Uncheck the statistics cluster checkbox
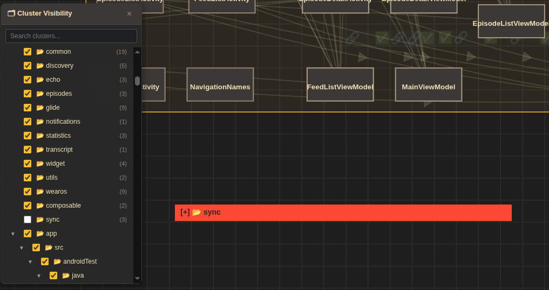Viewport: 549px width, 290px height. click(x=28, y=136)
